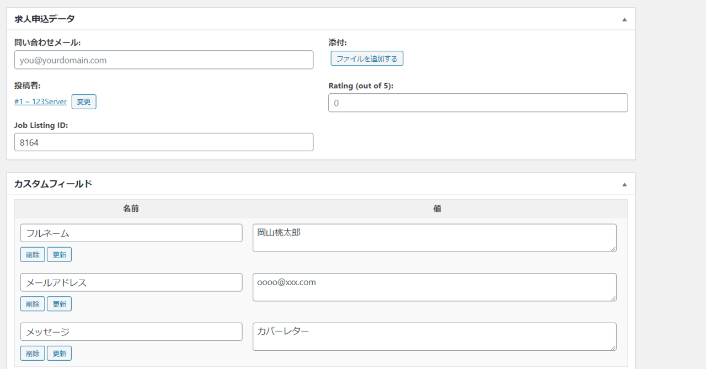706x369 pixels.
Task: Click the フルネーム name field
Action: 131,233
